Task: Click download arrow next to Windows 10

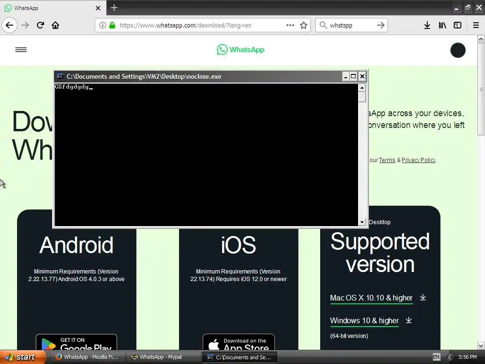Action: (x=409, y=320)
